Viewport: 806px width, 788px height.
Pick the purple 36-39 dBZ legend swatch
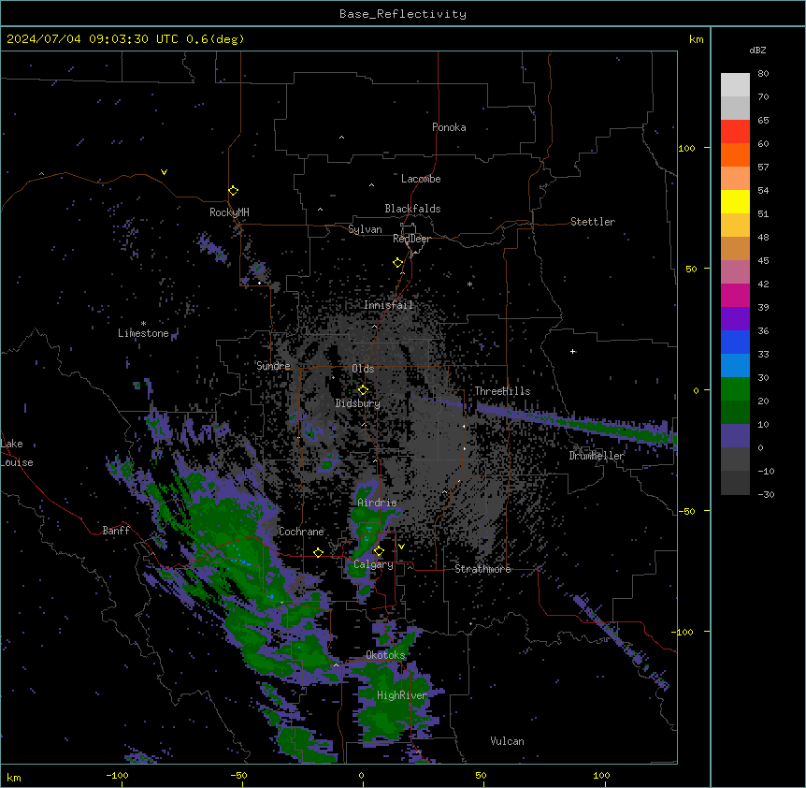click(735, 318)
